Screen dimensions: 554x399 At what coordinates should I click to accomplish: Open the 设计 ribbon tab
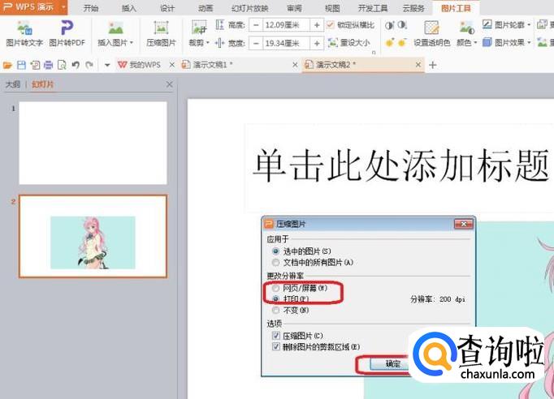(x=167, y=8)
